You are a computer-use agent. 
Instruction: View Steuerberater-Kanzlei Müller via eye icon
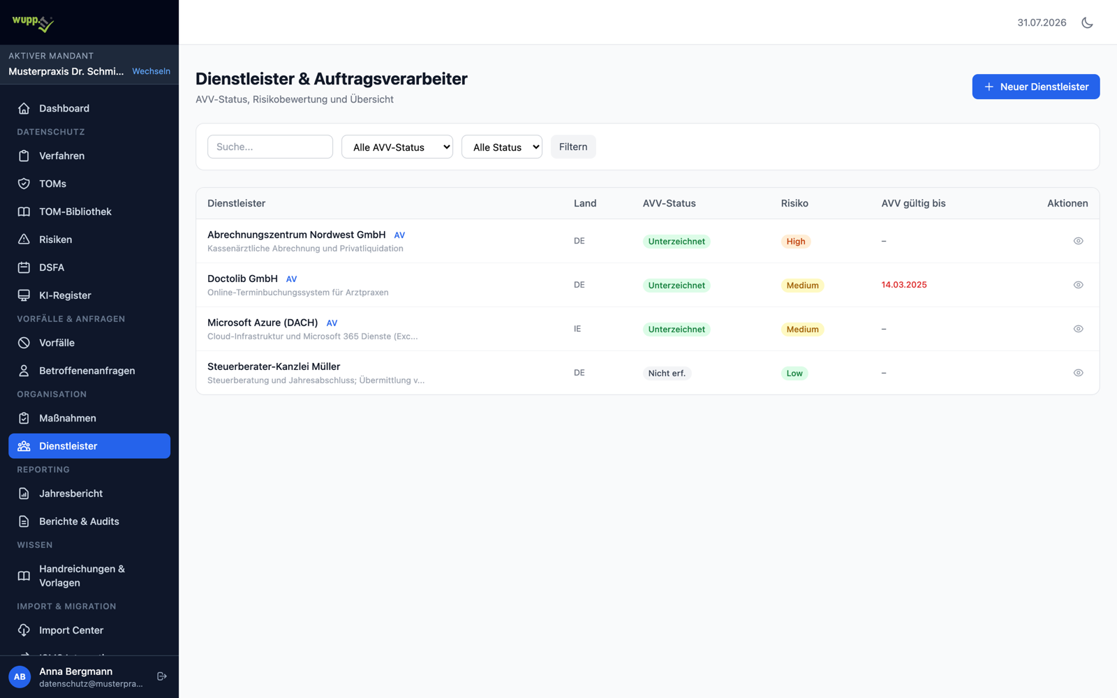point(1078,373)
